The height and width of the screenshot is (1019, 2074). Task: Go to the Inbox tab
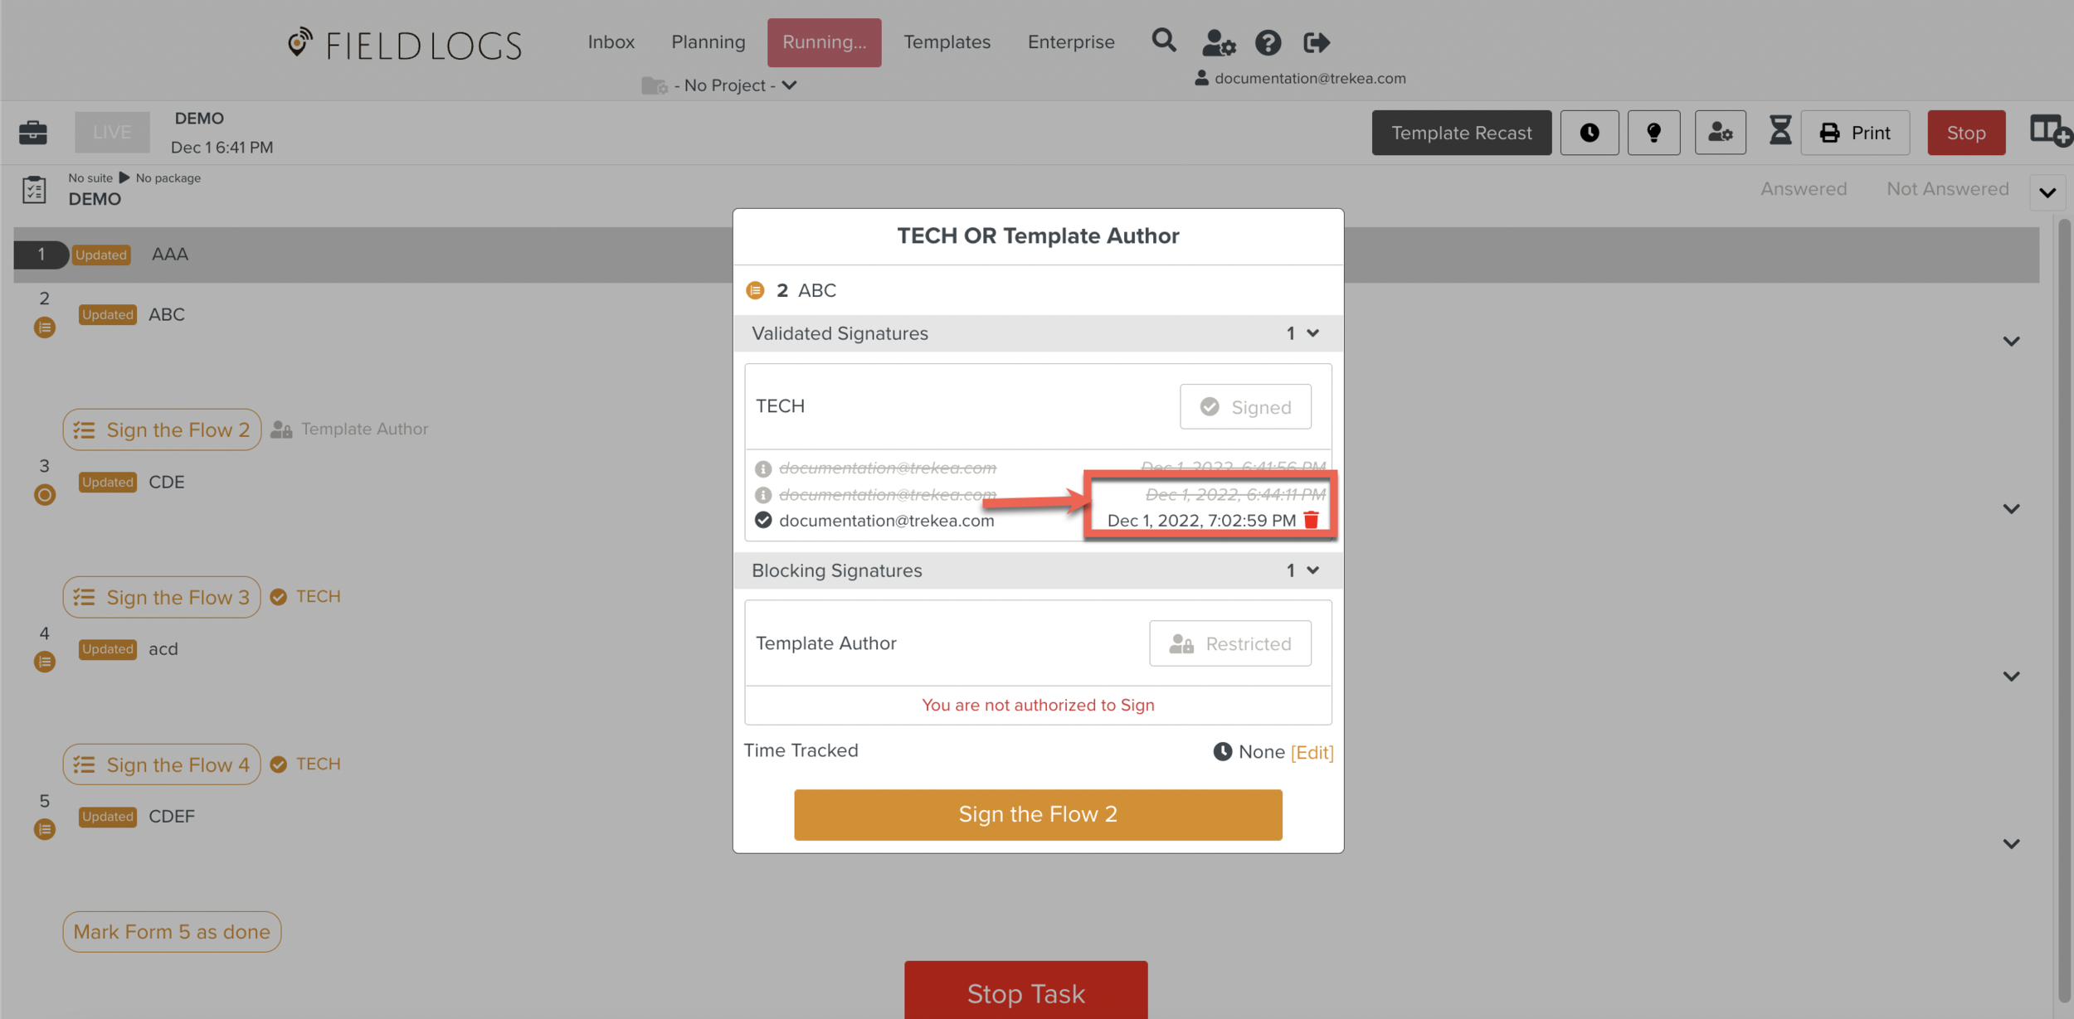tap(611, 42)
